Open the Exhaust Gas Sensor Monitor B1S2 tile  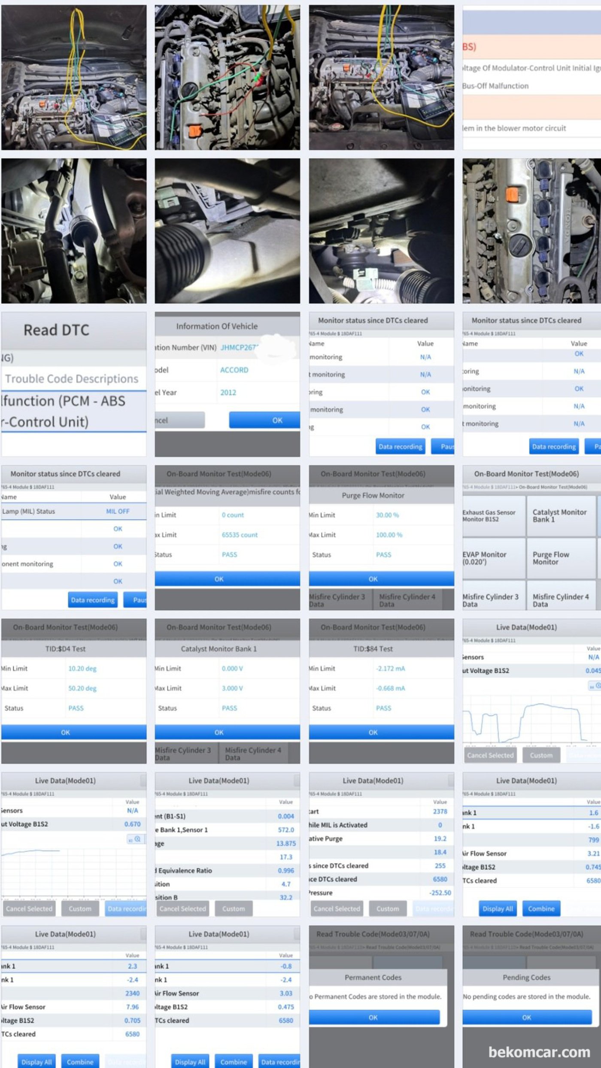coord(493,515)
